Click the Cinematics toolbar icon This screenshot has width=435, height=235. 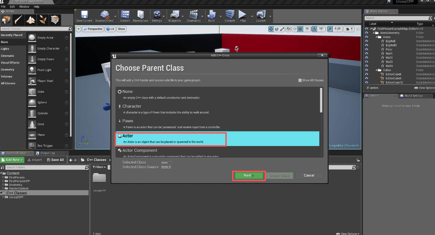(x=194, y=16)
